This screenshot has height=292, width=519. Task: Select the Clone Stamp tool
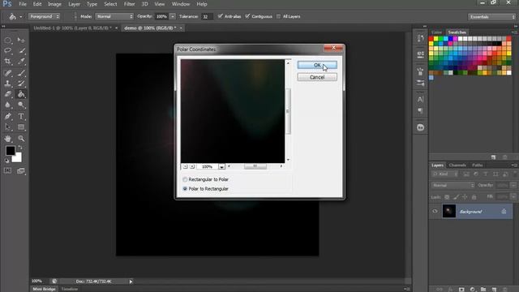[7, 84]
